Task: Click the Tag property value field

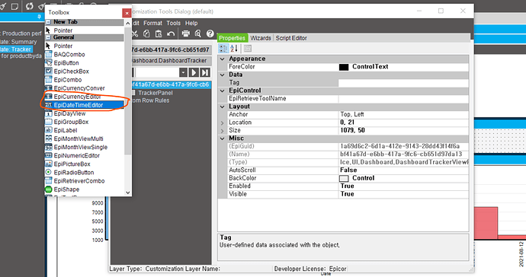Action: pyautogui.click(x=403, y=83)
